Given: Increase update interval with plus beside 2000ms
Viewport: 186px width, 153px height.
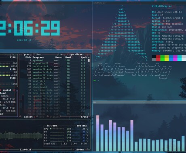Looking at the screenshot, I should (86, 149).
